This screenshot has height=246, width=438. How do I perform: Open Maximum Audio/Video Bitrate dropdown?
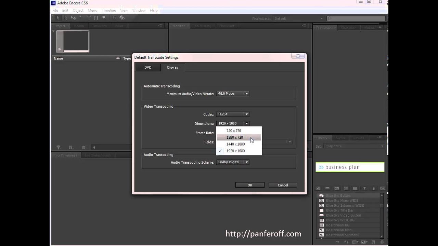[233, 94]
